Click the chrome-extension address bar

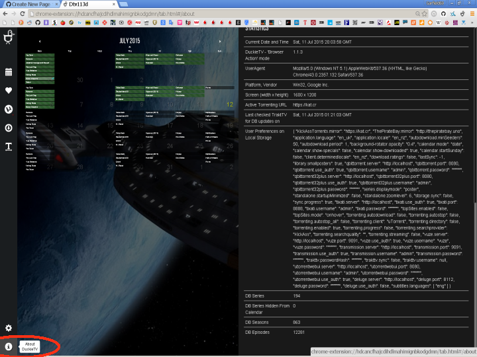click(x=222, y=14)
